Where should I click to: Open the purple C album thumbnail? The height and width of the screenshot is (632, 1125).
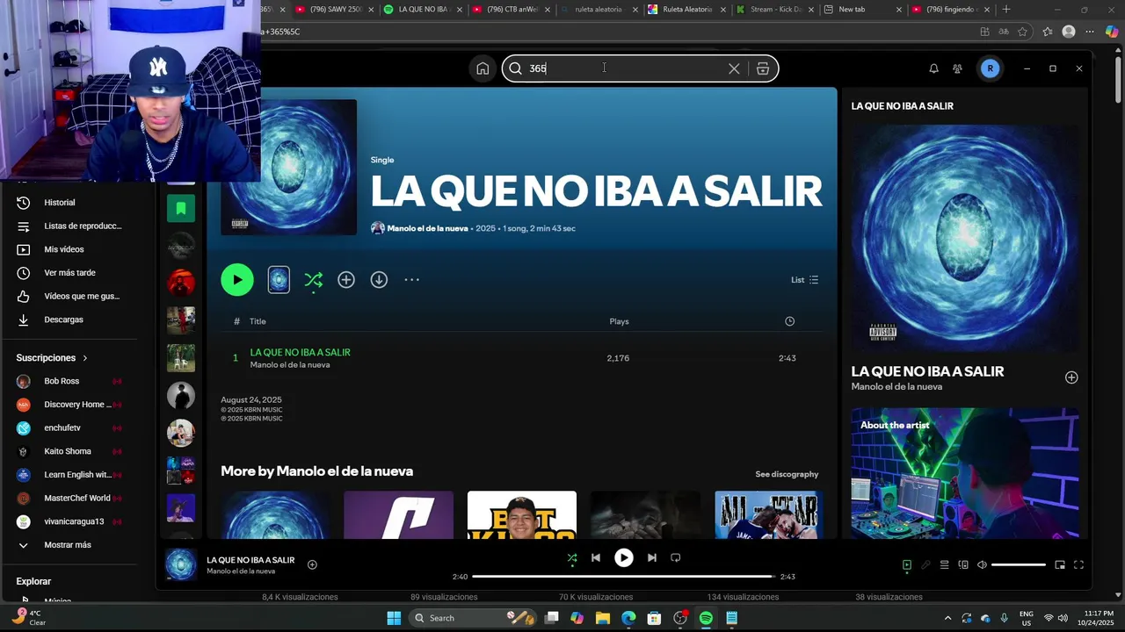398,514
